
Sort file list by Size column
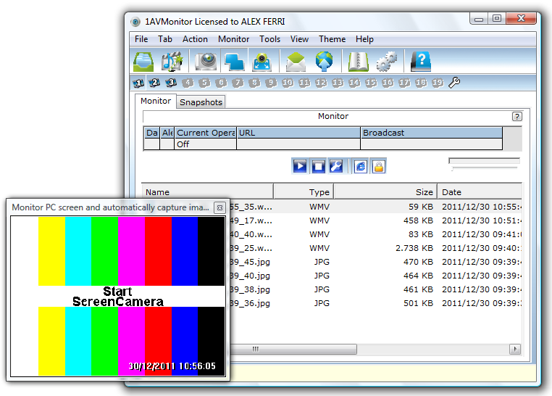(x=425, y=192)
